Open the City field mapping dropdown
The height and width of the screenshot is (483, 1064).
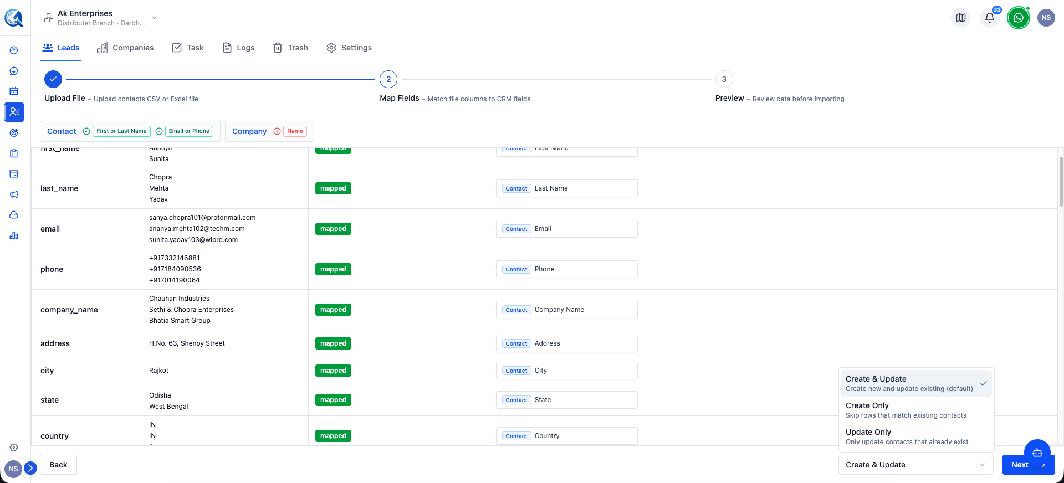[566, 371]
